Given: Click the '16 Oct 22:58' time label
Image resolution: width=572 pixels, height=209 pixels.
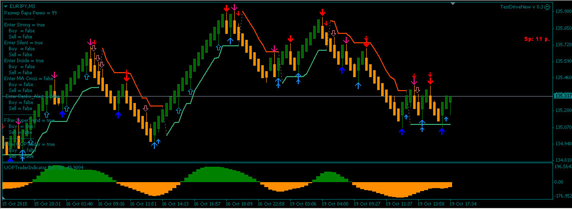Looking at the screenshot, I should 272,204.
